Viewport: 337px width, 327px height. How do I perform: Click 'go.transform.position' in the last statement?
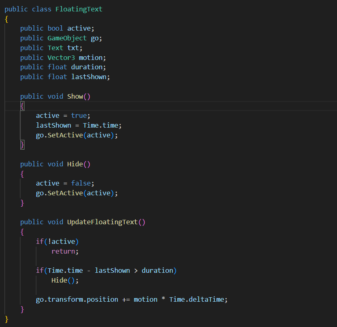77,300
